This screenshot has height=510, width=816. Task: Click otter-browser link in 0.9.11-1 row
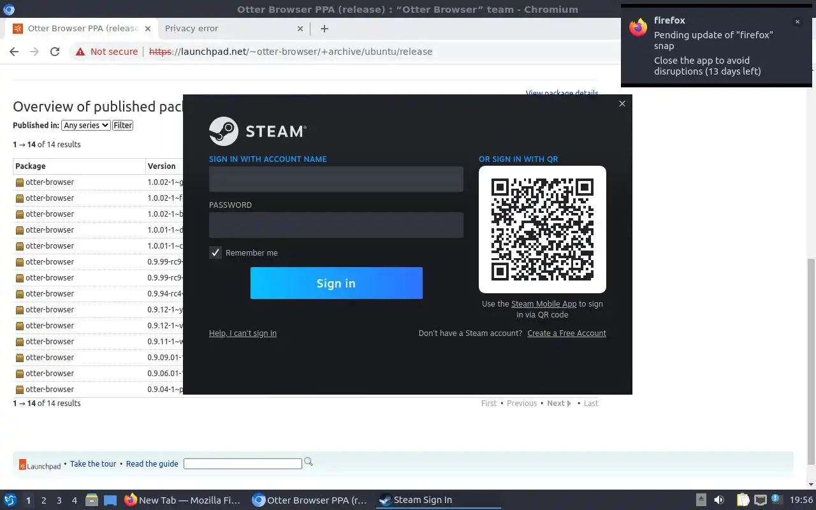(x=50, y=342)
